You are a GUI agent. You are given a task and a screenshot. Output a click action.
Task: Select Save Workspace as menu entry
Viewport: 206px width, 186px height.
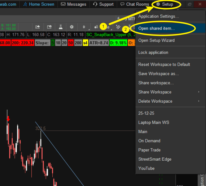tap(159, 74)
